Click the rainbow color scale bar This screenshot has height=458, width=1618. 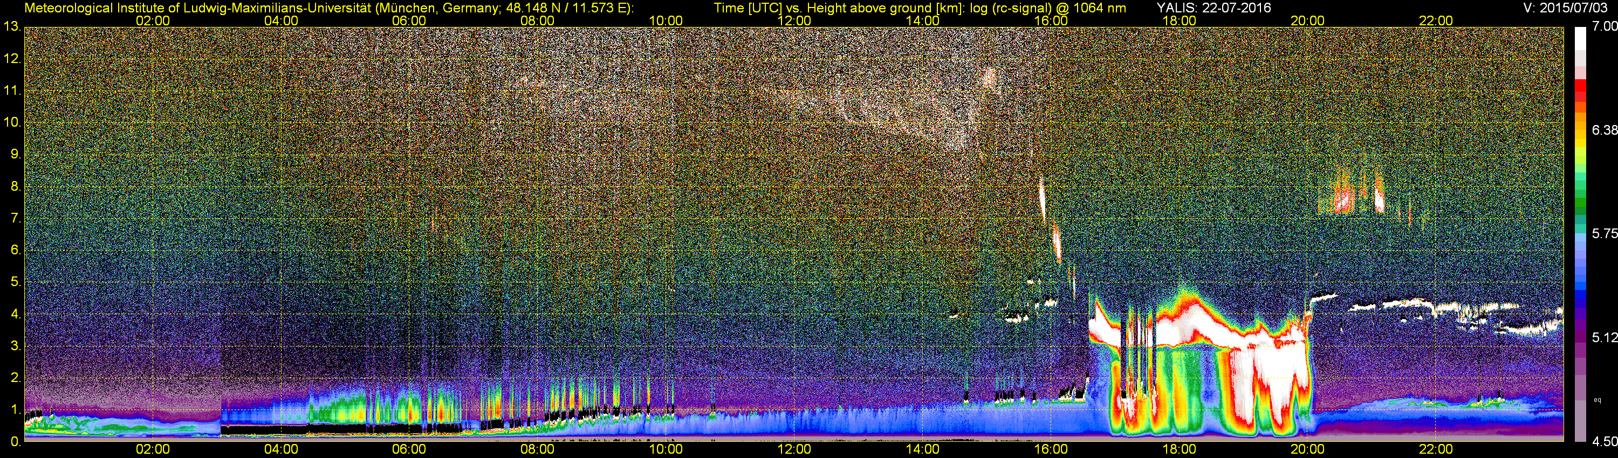click(1581, 234)
